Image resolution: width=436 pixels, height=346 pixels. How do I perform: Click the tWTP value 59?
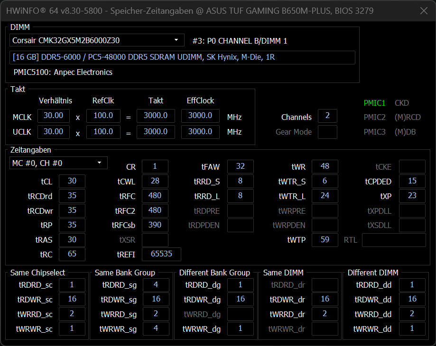[325, 240]
